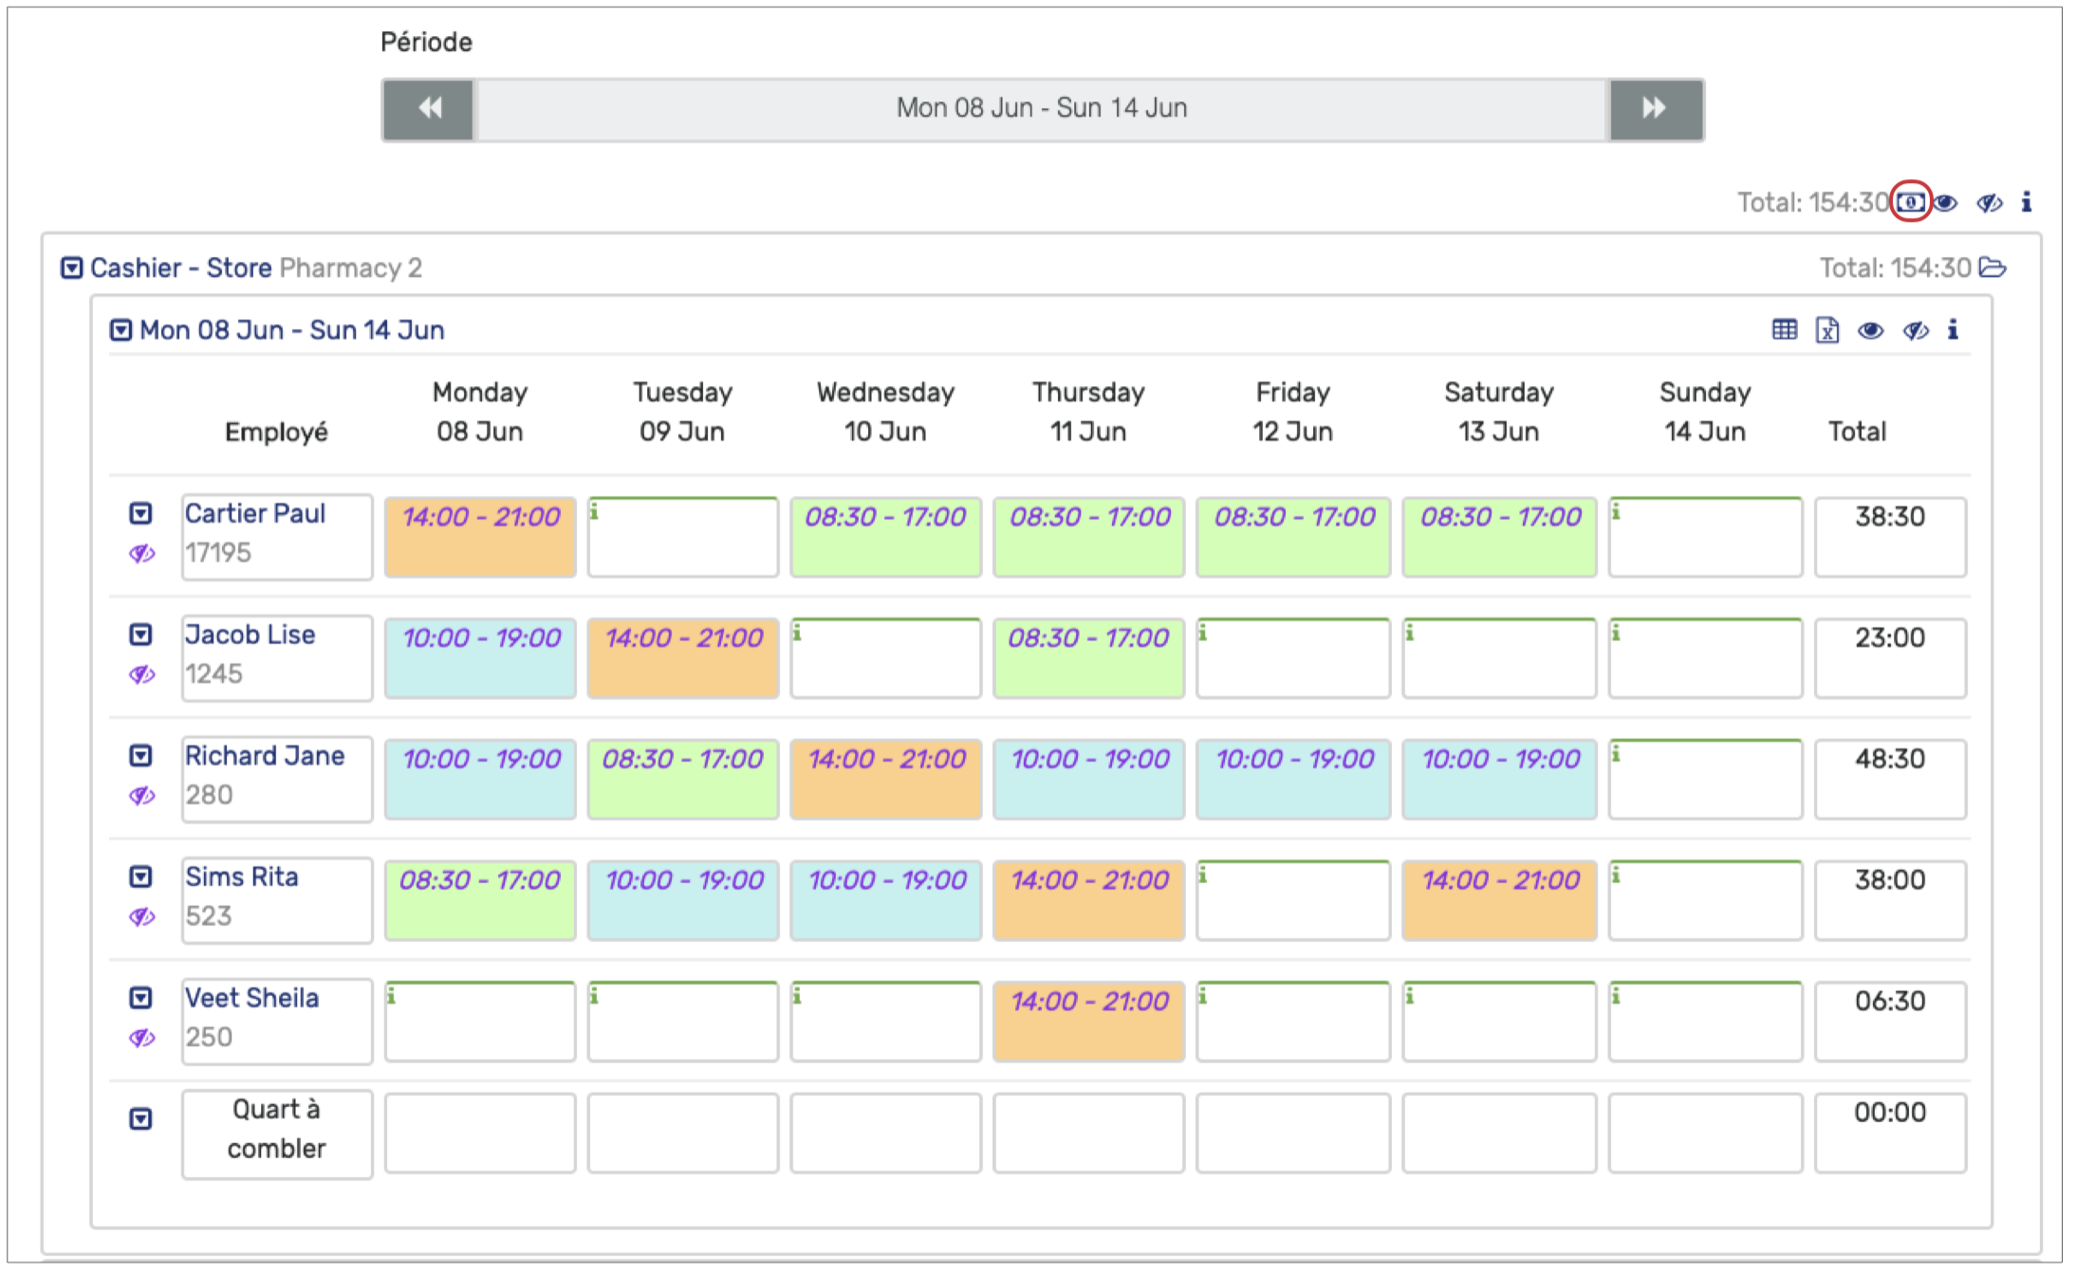Open the dropdown arrow for Richard Jane

click(x=140, y=756)
